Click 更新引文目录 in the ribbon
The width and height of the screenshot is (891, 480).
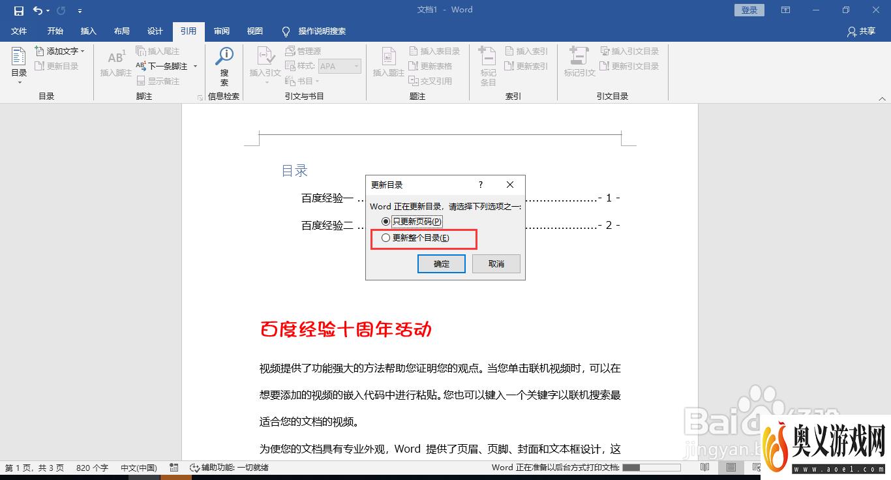(x=630, y=66)
